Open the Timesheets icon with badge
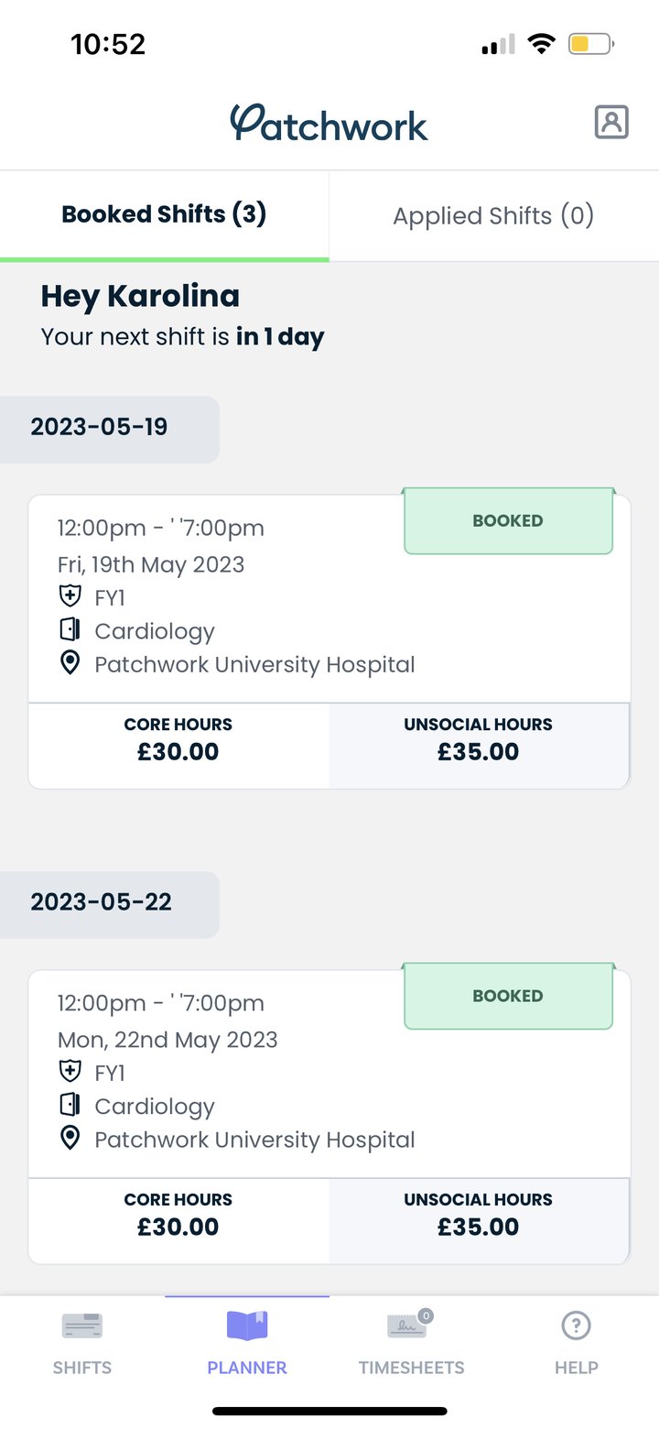 coord(408,1325)
